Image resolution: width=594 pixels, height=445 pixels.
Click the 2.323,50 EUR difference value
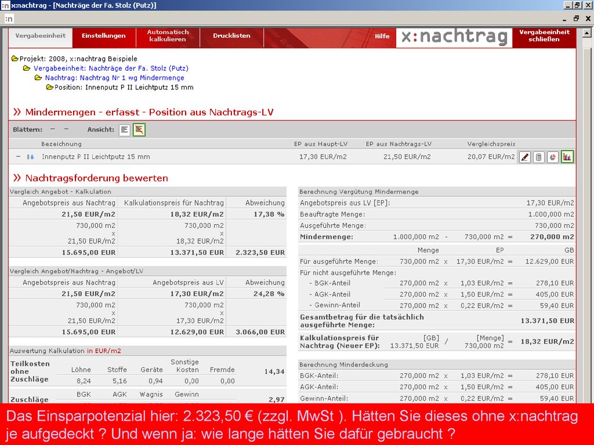(x=260, y=253)
